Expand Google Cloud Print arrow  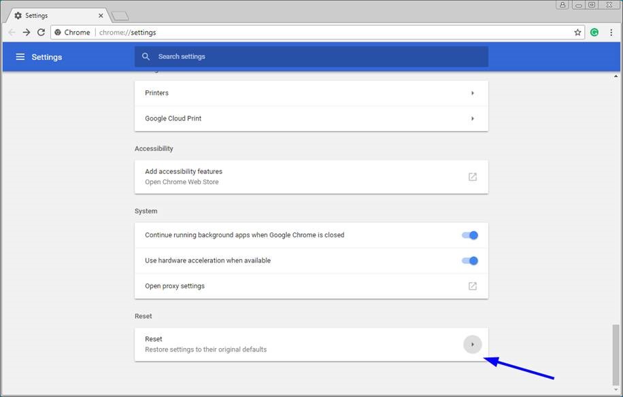pos(473,118)
